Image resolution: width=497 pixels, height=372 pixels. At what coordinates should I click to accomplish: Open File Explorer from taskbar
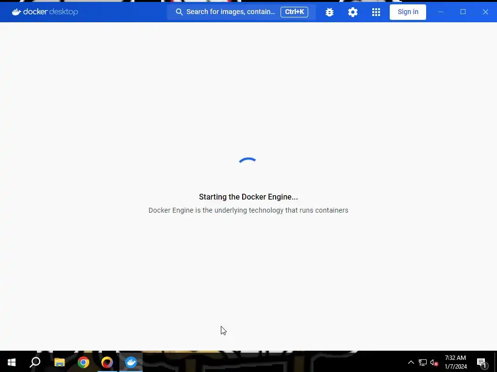pos(59,362)
